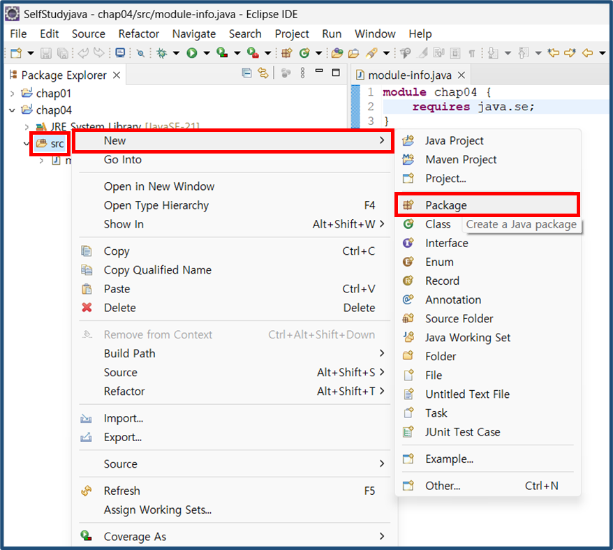613x550 pixels.
Task: Choose Open Type Hierarchy
Action: pyautogui.click(x=233, y=205)
